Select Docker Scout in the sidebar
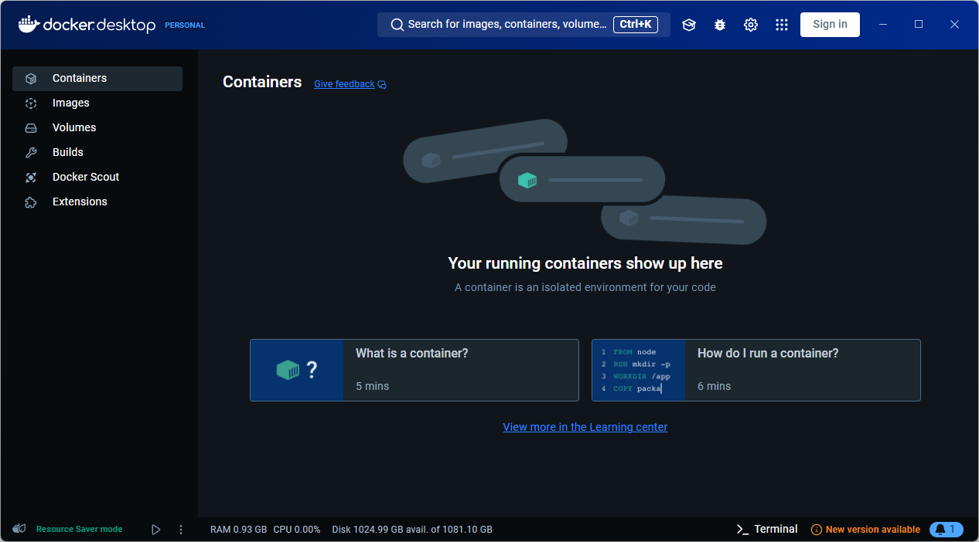Screen dimensions: 979x542 coord(97,178)
